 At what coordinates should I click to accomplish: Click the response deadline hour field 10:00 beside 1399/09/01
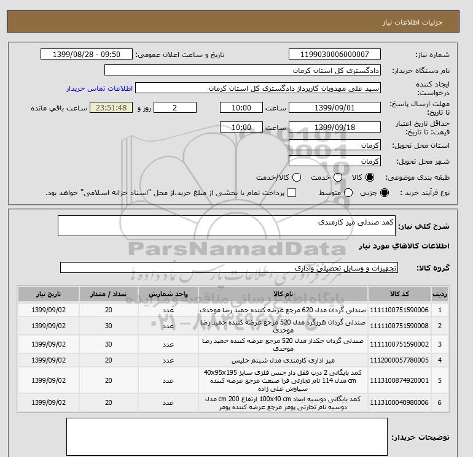(241, 107)
